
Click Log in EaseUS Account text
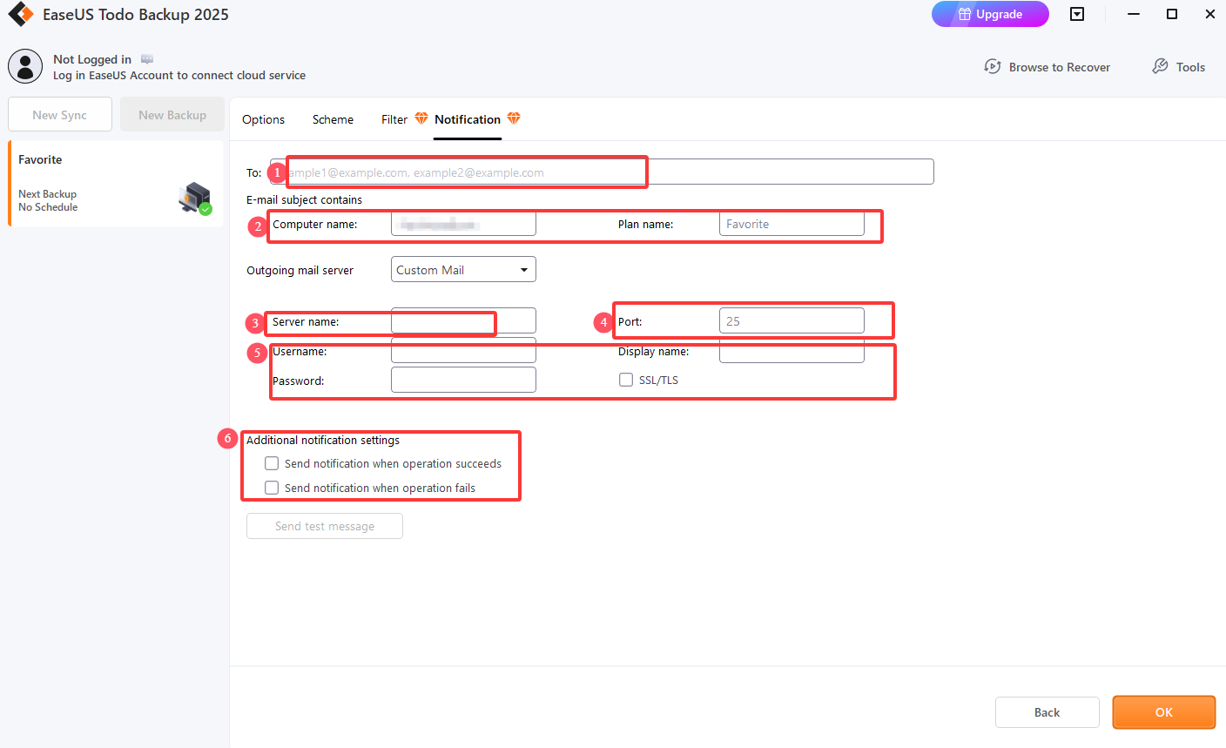tap(179, 75)
